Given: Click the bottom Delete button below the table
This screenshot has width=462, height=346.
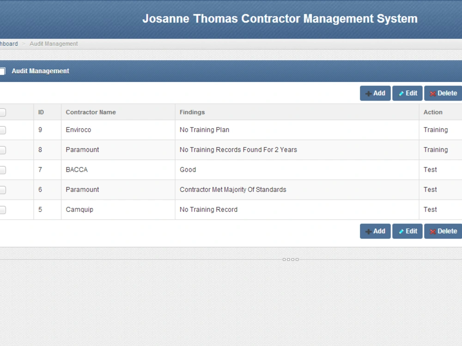Looking at the screenshot, I should pyautogui.click(x=443, y=231).
